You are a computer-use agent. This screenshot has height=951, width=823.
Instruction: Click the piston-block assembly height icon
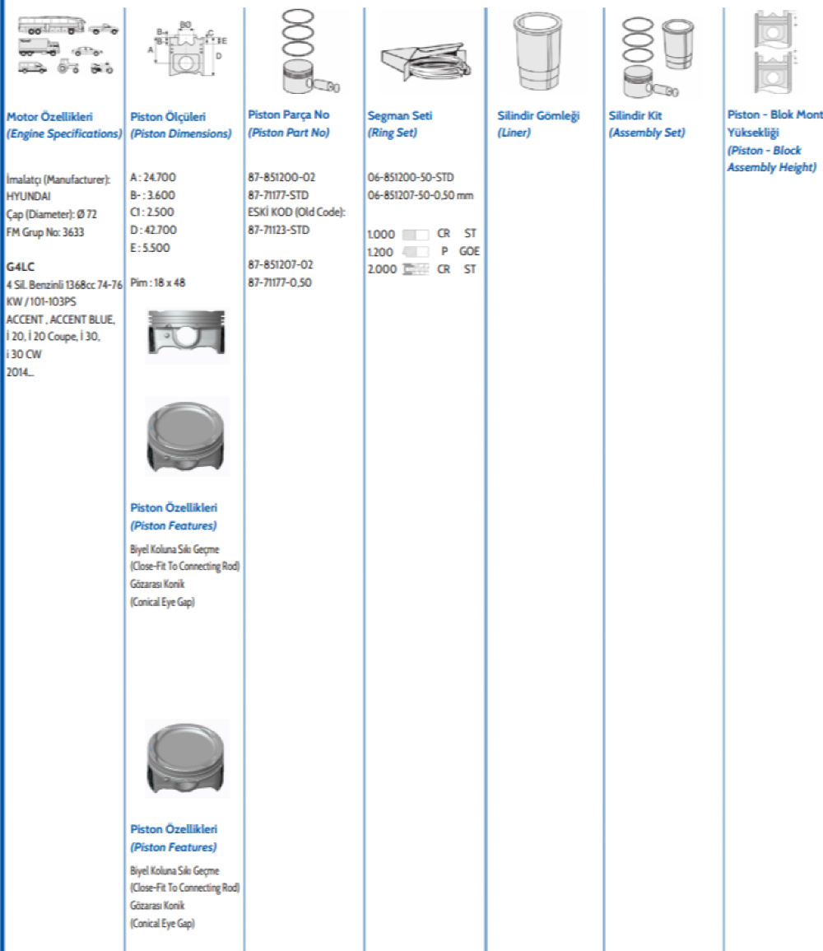775,49
